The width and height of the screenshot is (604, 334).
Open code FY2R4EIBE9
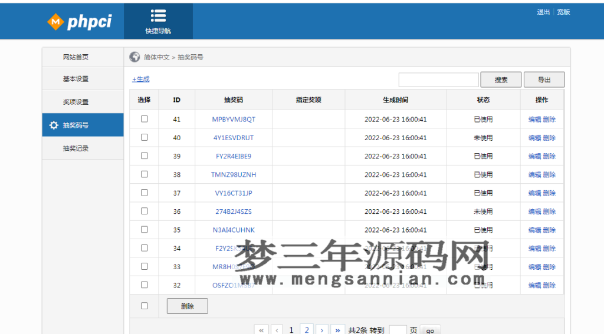(x=234, y=156)
